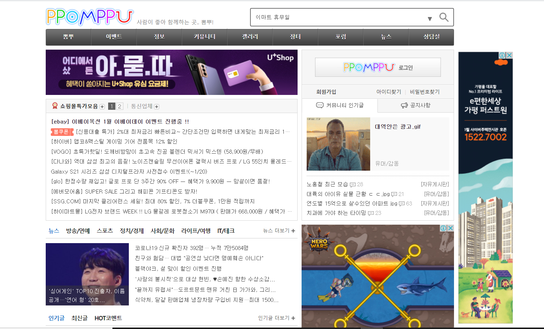Open the ebay 1월 이베이데이 이벤트 post
The width and height of the screenshot is (544, 329).
(x=120, y=121)
